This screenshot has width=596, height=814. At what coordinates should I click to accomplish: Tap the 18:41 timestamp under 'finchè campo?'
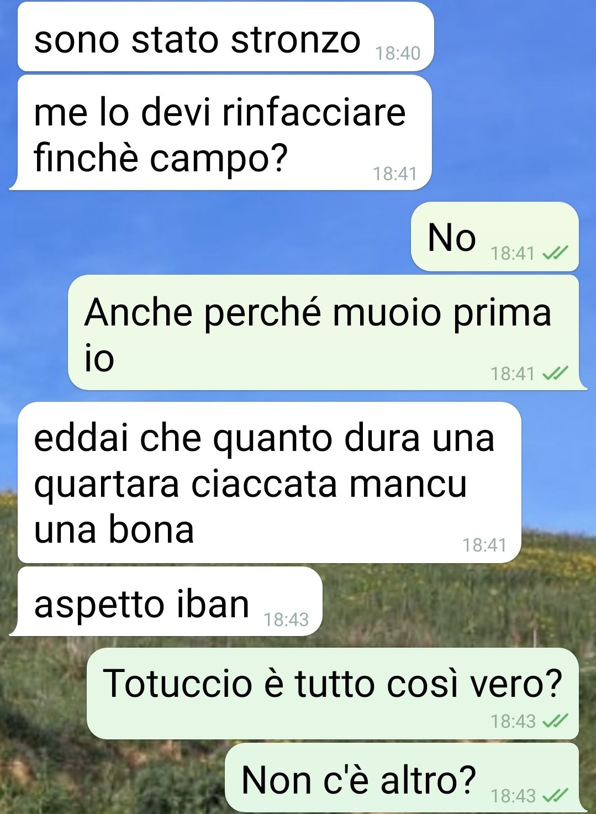[395, 174]
